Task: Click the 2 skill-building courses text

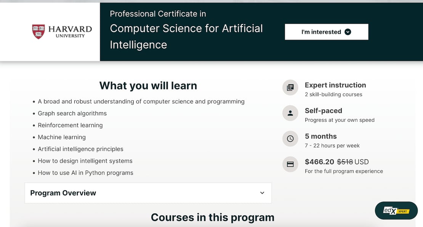Action: (x=333, y=94)
